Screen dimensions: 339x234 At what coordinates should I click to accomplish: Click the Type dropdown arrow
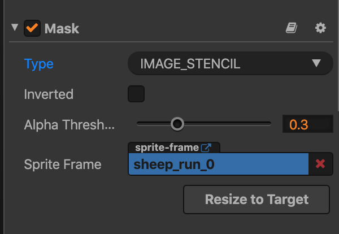coord(316,63)
